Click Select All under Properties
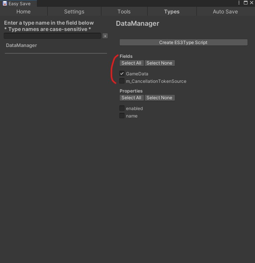 (132, 98)
